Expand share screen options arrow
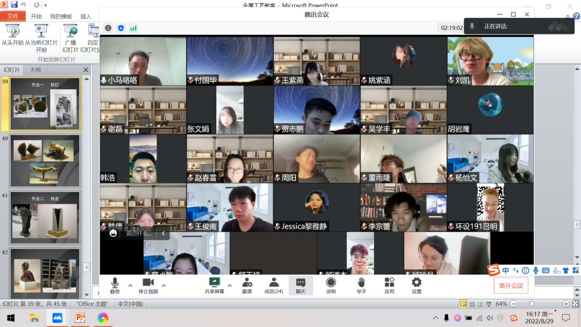Screen dimensions: 581x327 [x=230, y=286]
